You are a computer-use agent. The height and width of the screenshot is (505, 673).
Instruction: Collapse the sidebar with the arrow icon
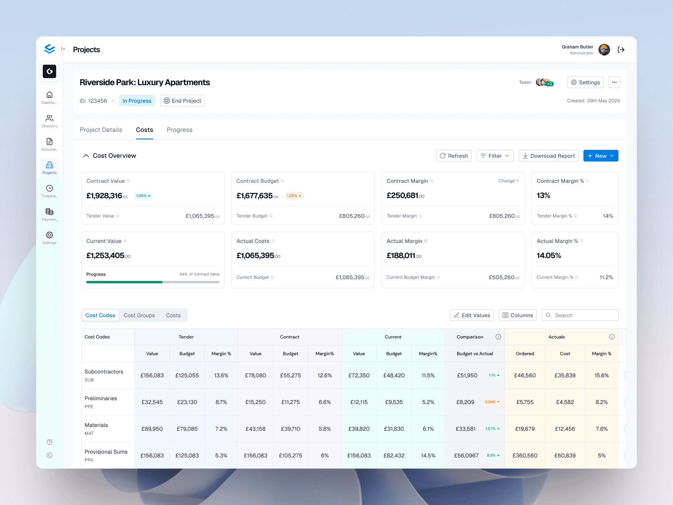coord(63,49)
